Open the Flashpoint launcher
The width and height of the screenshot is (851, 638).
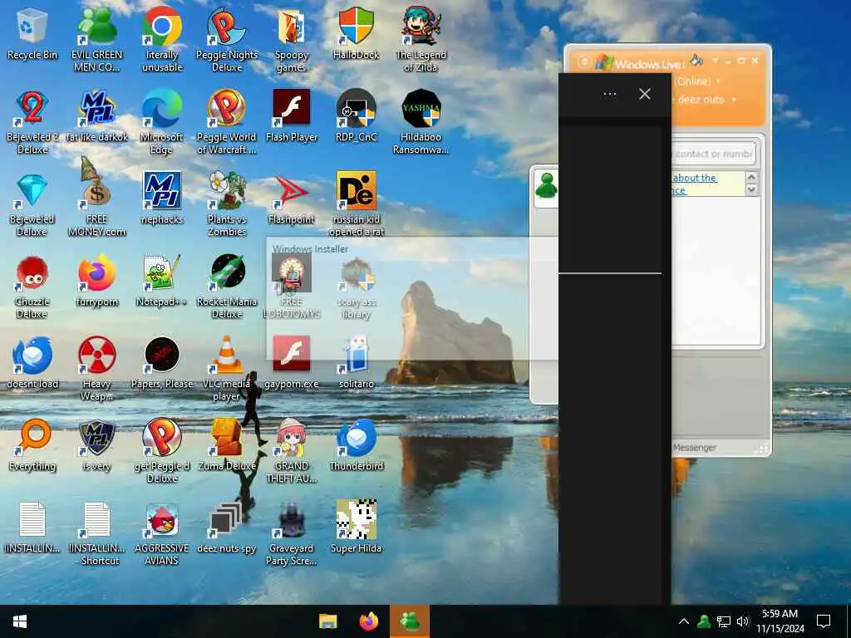pos(292,198)
